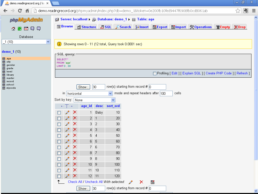The height and width of the screenshot is (194, 258).
Task: Switch to the Structure tab
Action: 87,27
